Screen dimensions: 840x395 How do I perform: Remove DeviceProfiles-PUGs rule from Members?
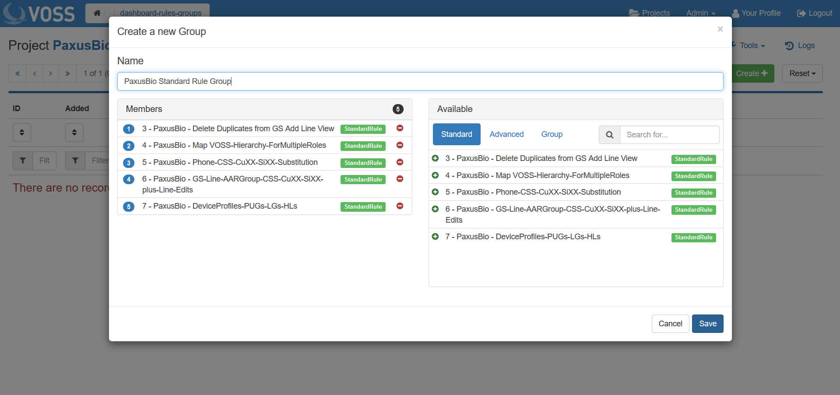click(400, 206)
